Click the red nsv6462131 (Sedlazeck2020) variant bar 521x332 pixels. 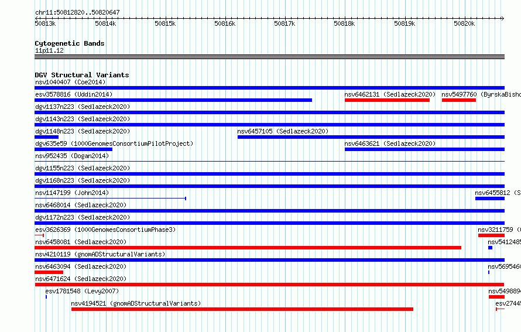click(387, 100)
